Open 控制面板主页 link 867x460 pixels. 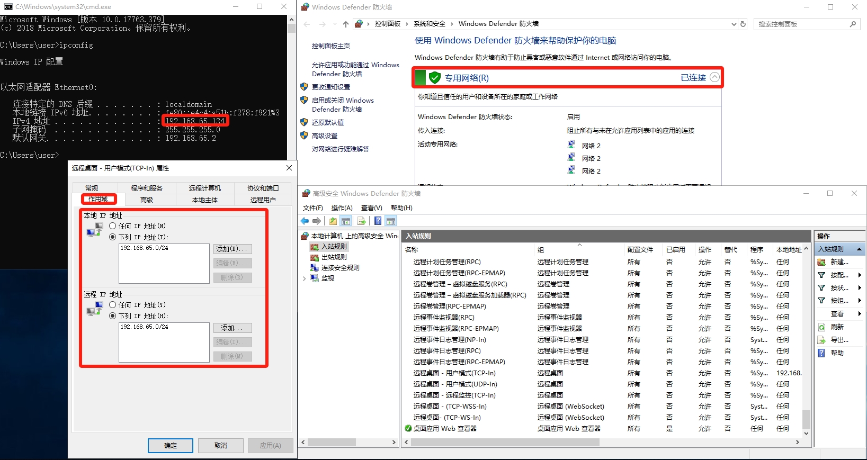tap(331, 46)
